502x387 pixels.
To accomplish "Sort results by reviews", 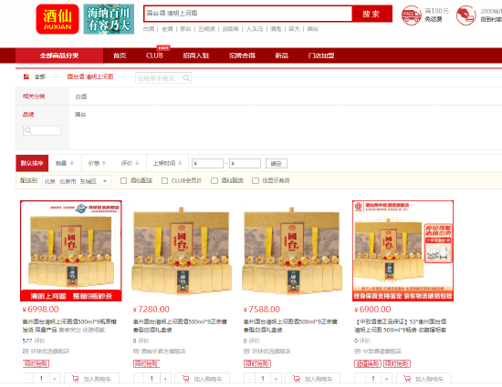I will point(130,163).
